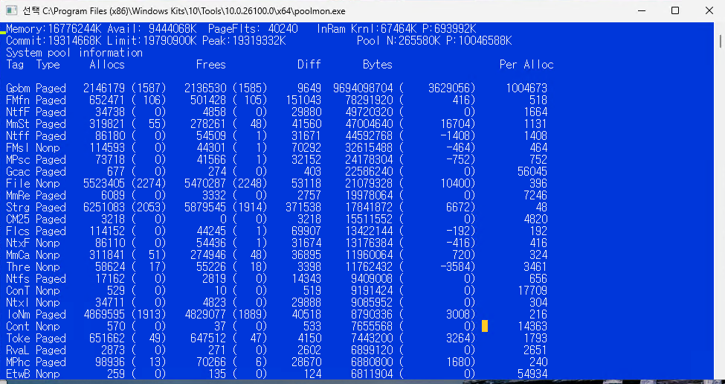
Task: Select the 'Gcac' tag row
Action: pyautogui.click(x=277, y=172)
